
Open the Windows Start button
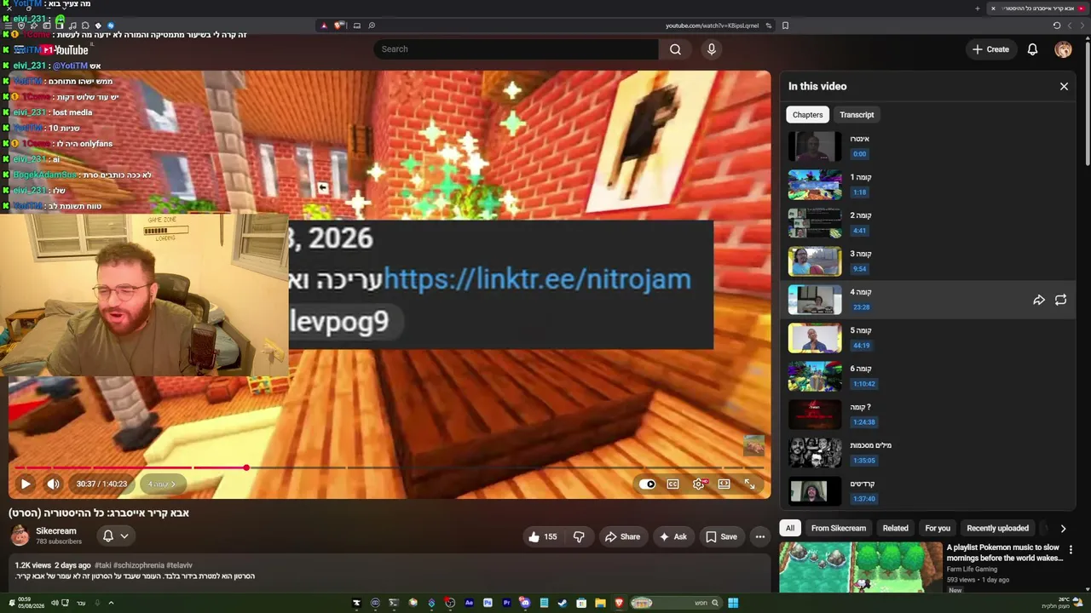(733, 603)
